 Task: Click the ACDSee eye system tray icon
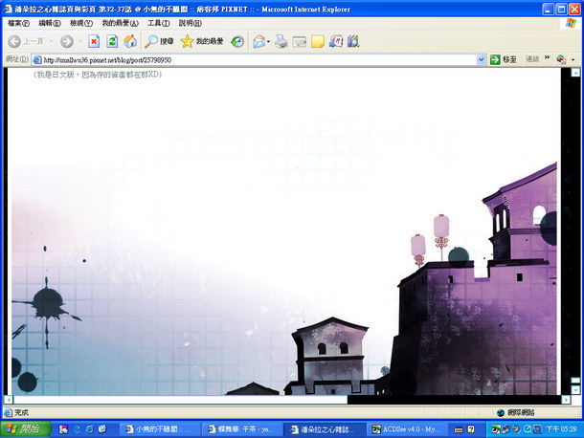pyautogui.click(x=495, y=429)
